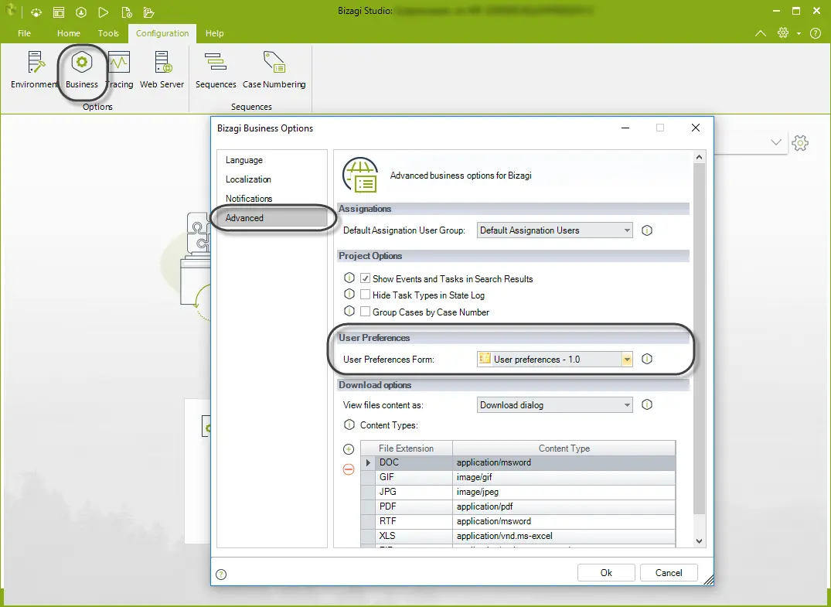The height and width of the screenshot is (607, 831).
Task: Enable Hide Task Types in State Log
Action: (365, 295)
